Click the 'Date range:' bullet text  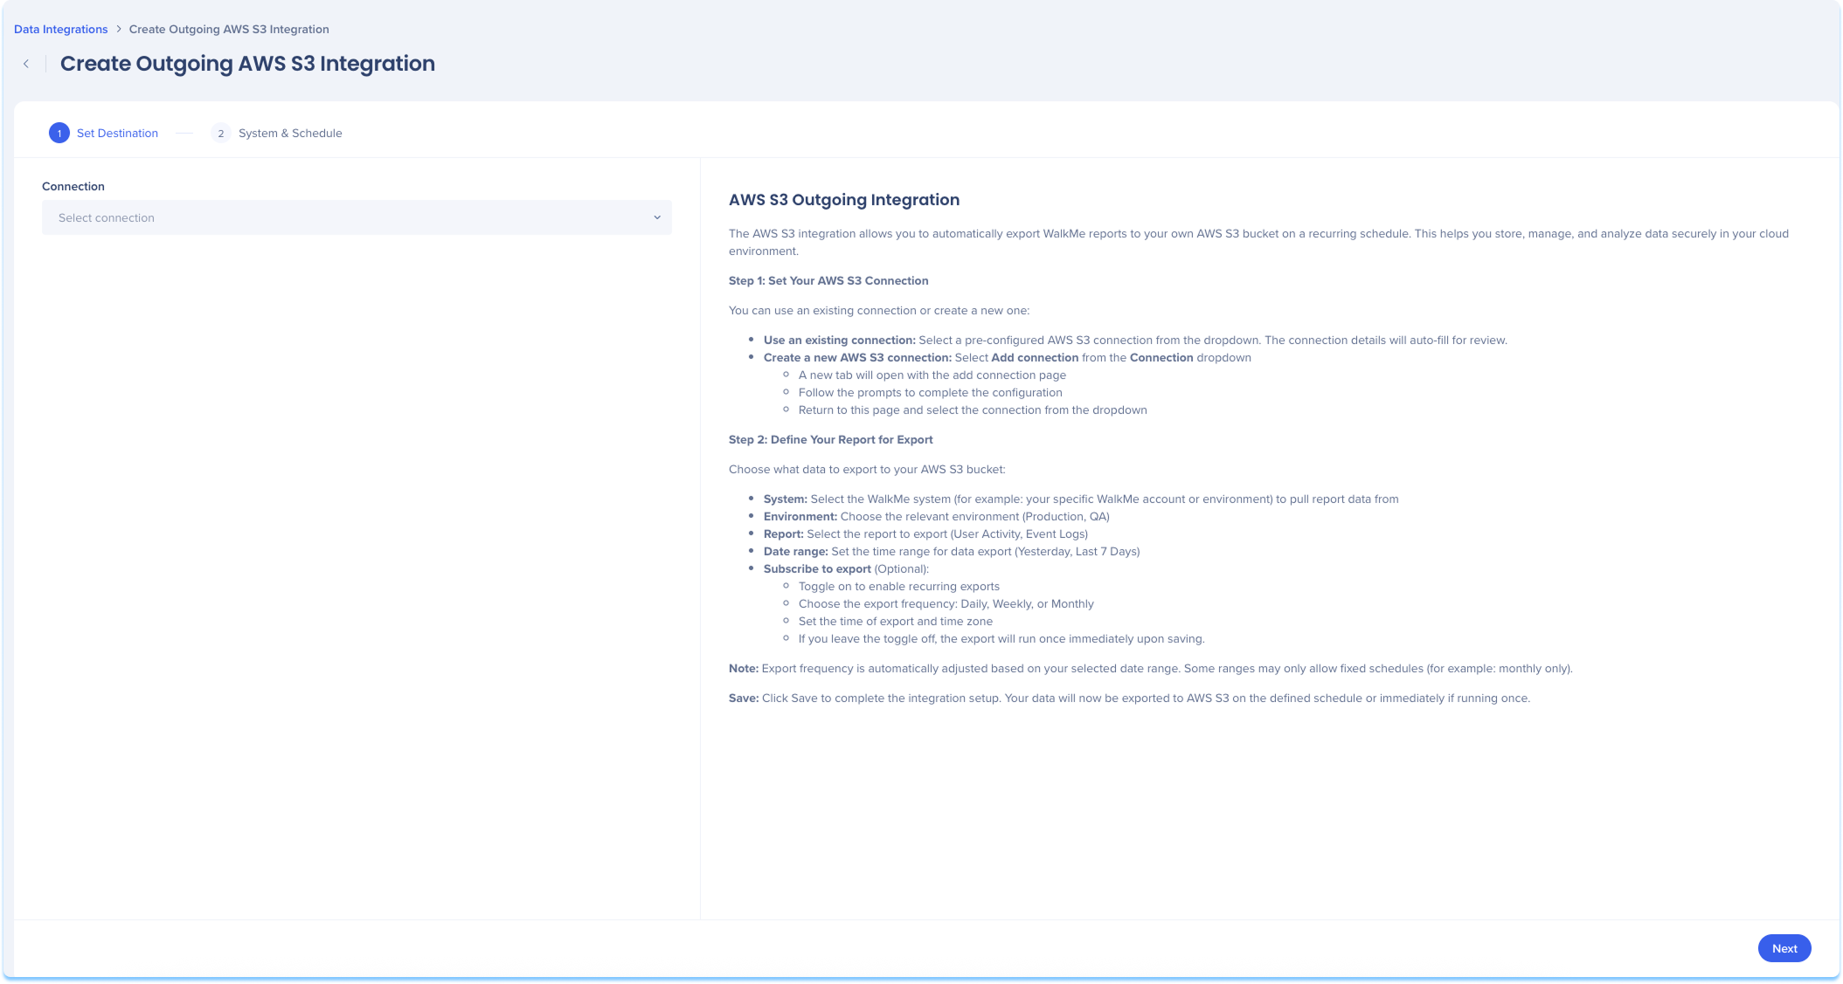click(952, 552)
